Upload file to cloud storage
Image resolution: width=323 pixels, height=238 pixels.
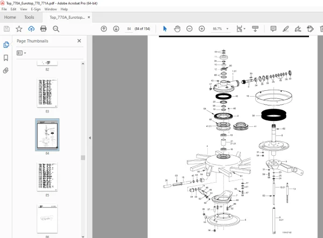pos(31,29)
